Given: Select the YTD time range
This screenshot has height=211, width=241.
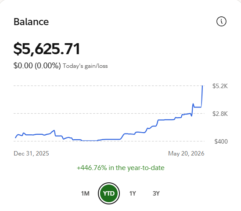Looking at the screenshot, I should (109, 193).
